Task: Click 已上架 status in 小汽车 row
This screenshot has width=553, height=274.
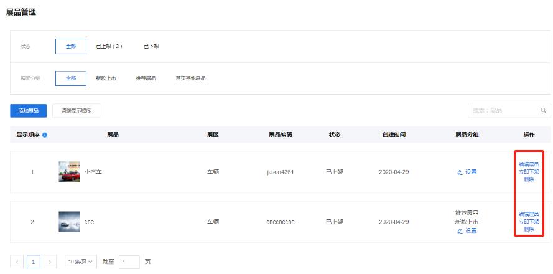Action: tap(334, 172)
